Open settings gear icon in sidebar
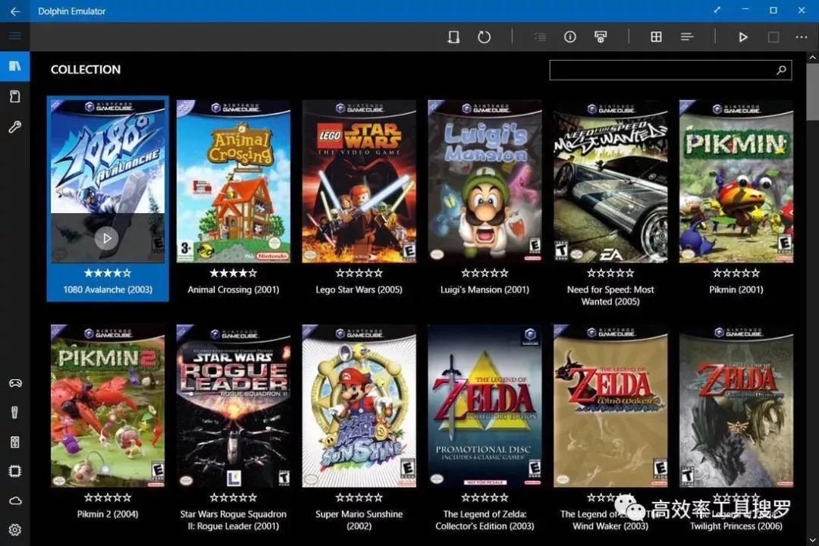819x546 pixels. point(14,530)
